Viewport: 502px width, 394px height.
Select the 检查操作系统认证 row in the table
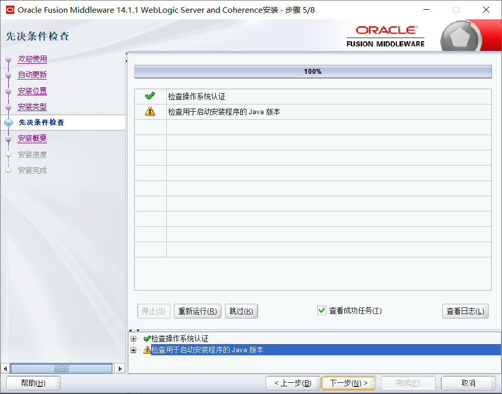(313, 96)
